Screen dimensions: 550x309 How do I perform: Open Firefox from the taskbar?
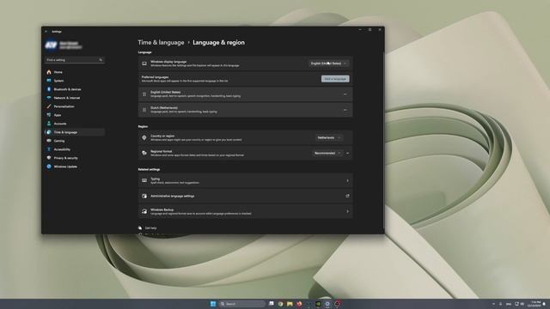coord(299,304)
